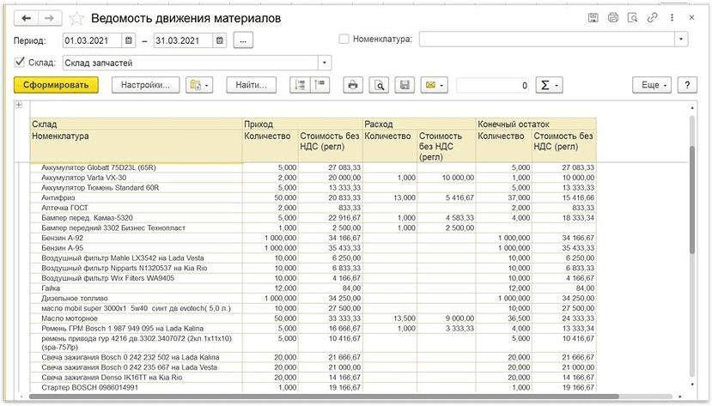Click the printer icon in the title bar
Viewport: 712px width, 406px height.
[x=613, y=18]
